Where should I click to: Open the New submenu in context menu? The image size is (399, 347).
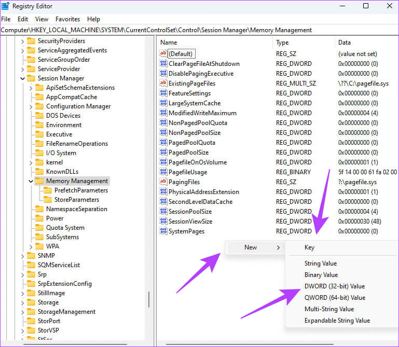[255, 247]
